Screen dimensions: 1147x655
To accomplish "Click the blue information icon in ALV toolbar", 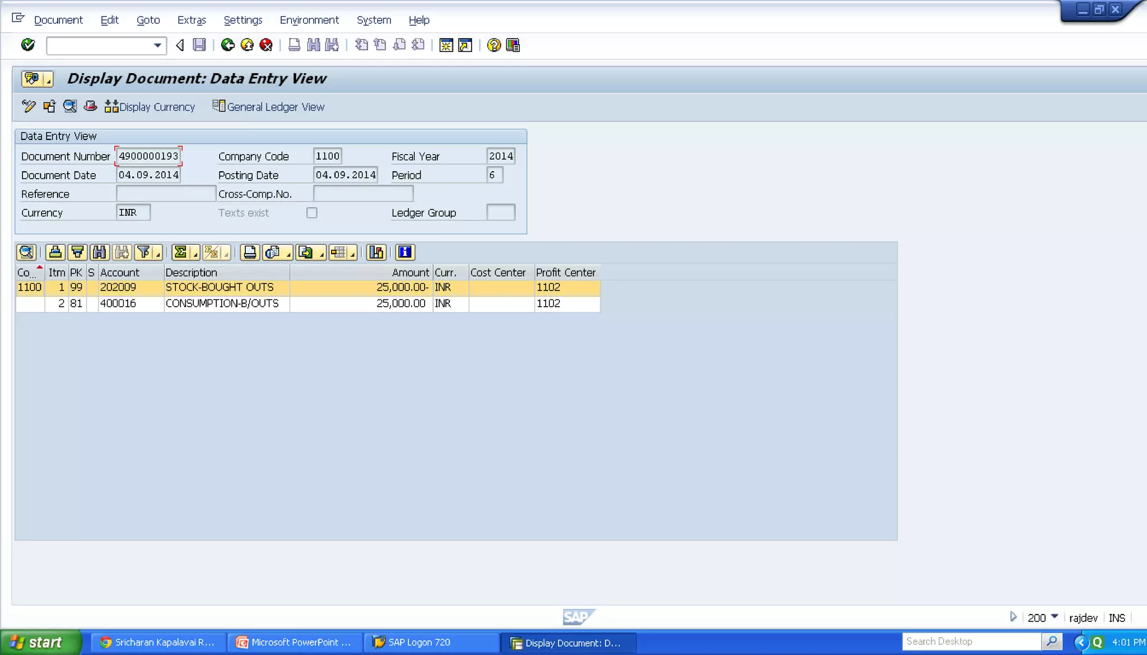I will pos(404,252).
